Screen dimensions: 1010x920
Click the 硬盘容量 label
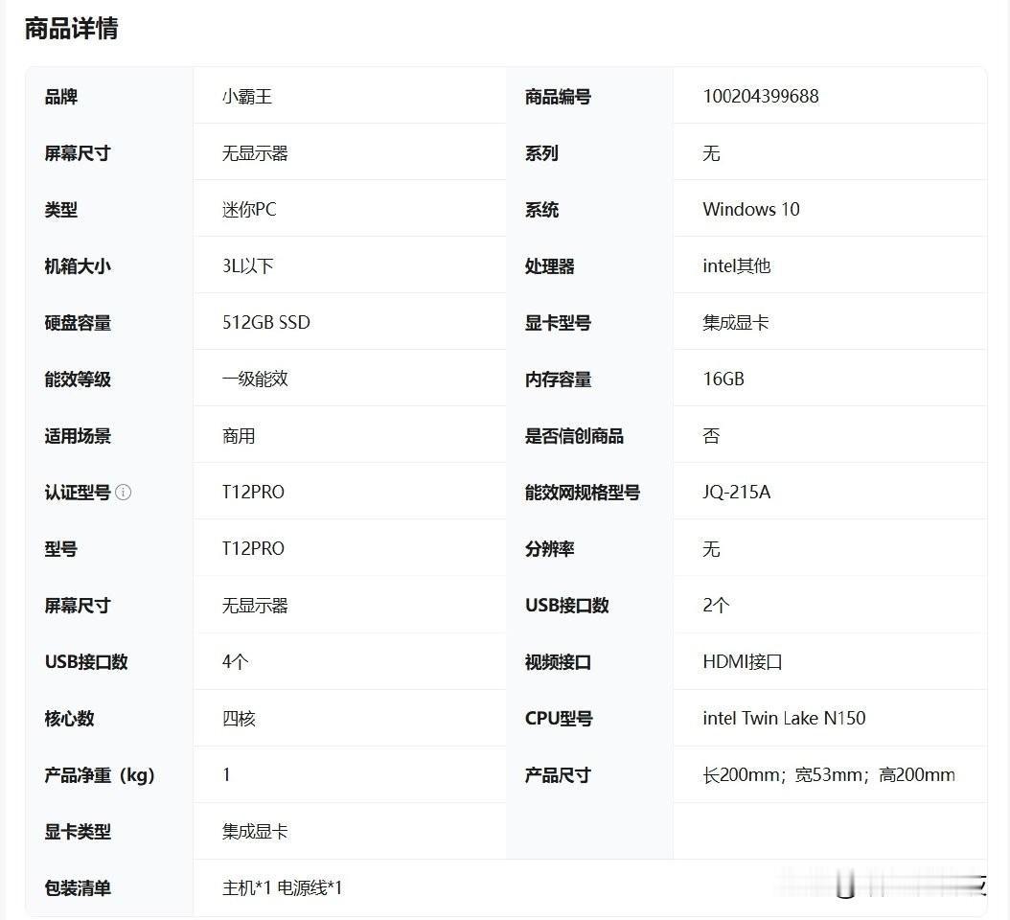coord(78,323)
